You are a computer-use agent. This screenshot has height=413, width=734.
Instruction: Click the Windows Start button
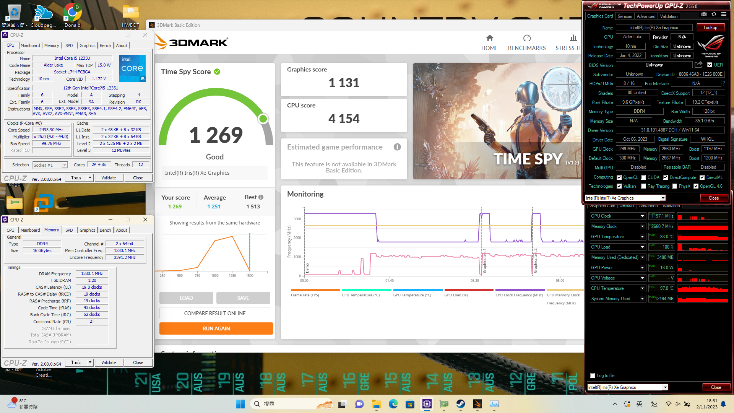click(240, 404)
